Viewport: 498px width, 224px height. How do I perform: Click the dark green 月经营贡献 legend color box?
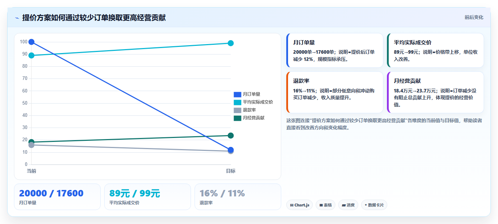click(238, 118)
